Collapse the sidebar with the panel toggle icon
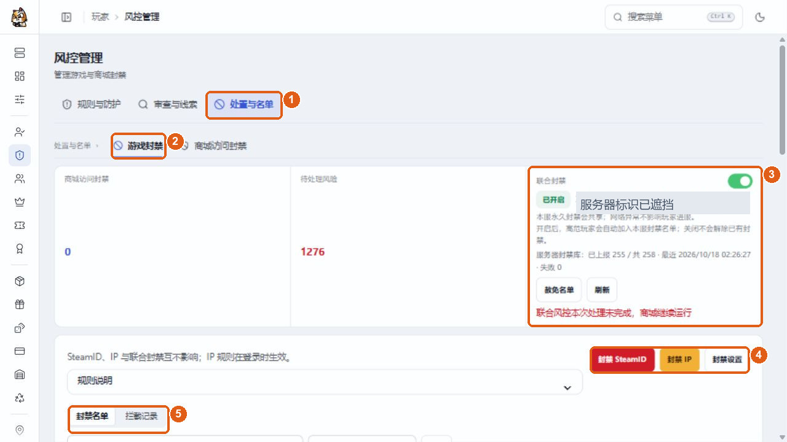 click(66, 17)
